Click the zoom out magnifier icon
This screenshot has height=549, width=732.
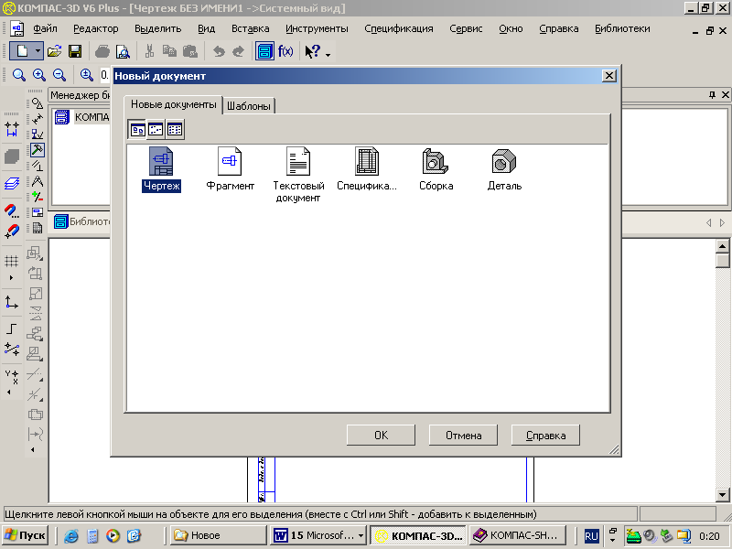click(59, 75)
